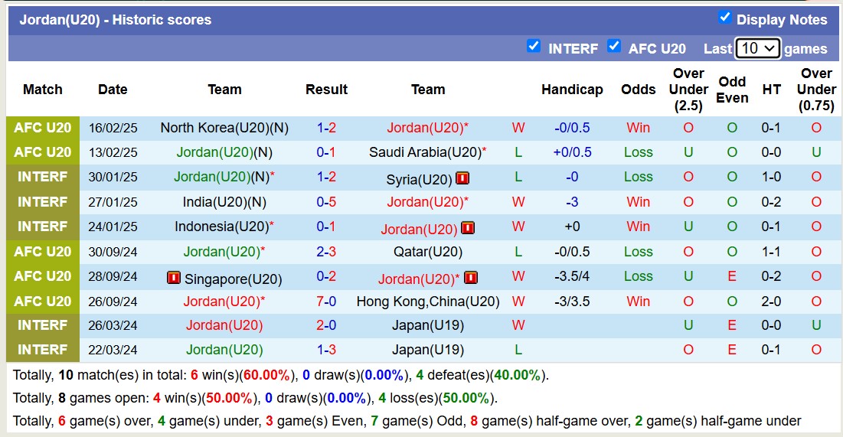Click the 7-0 result against Hong Kong,China(U20)
This screenshot has width=843, height=437.
[326, 302]
